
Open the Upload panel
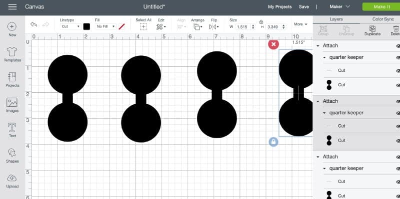pyautogui.click(x=12, y=181)
